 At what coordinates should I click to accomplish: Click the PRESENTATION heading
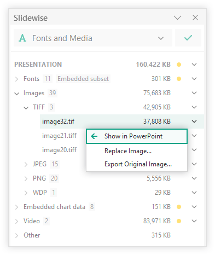coord(38,65)
